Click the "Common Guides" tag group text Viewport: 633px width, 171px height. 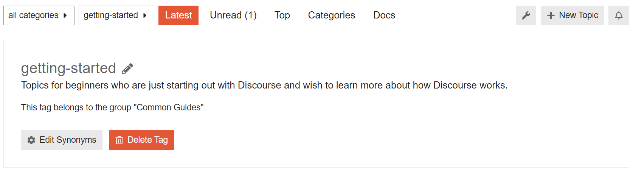(x=169, y=107)
